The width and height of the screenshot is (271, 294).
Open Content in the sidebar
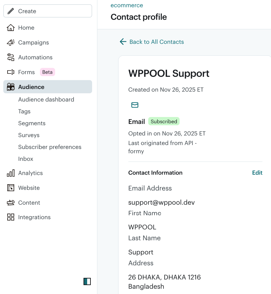(x=29, y=202)
